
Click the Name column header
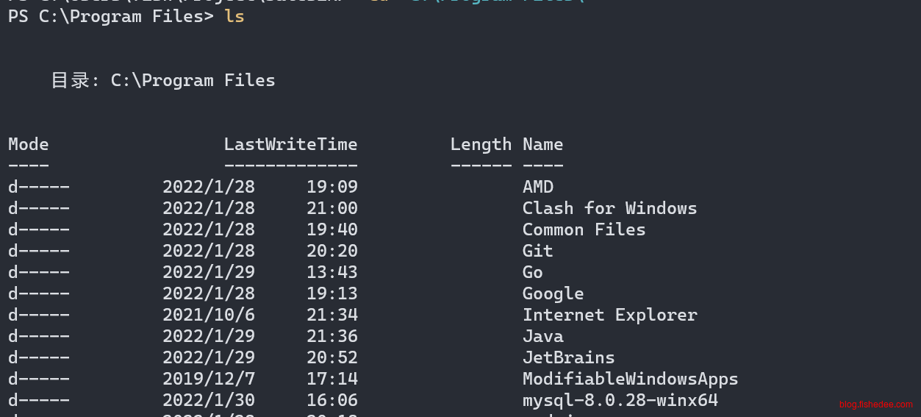[542, 144]
